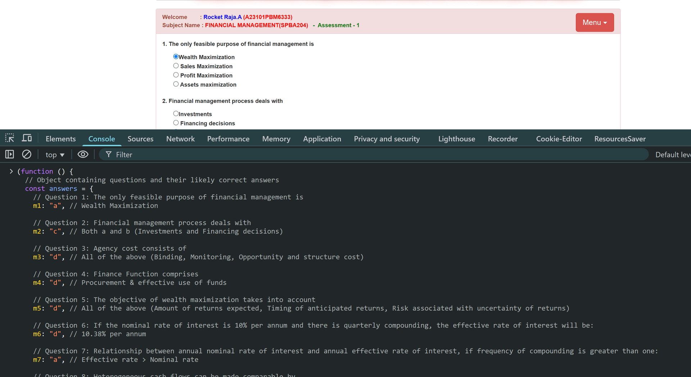Select the Sales Maximization answer

coord(176,65)
